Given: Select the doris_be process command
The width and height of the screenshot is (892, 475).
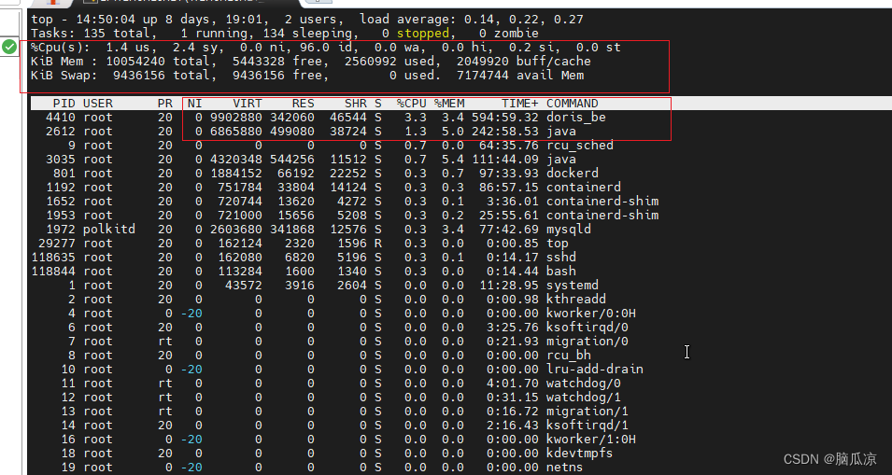Looking at the screenshot, I should click(x=575, y=118).
